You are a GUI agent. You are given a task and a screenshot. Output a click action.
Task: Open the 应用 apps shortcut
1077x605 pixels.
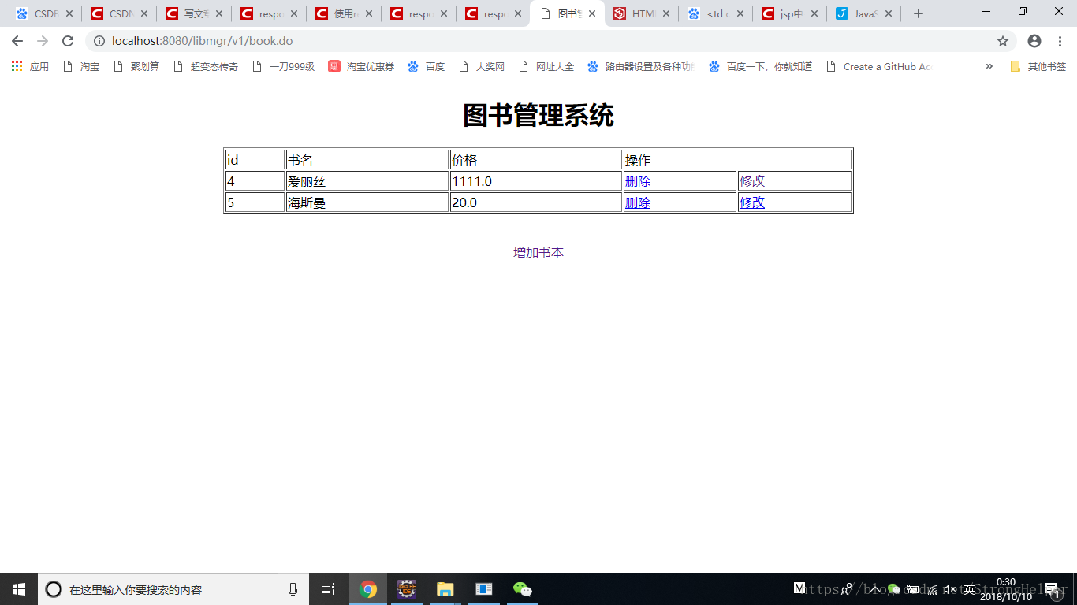click(x=30, y=67)
